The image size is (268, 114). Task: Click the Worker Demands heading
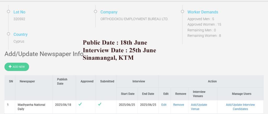(203, 12)
